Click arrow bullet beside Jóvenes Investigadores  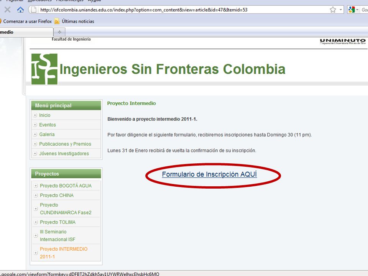(x=35, y=153)
